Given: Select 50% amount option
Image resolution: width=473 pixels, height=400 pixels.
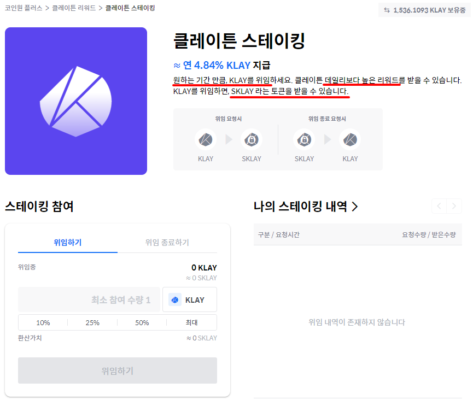Looking at the screenshot, I should tap(142, 322).
